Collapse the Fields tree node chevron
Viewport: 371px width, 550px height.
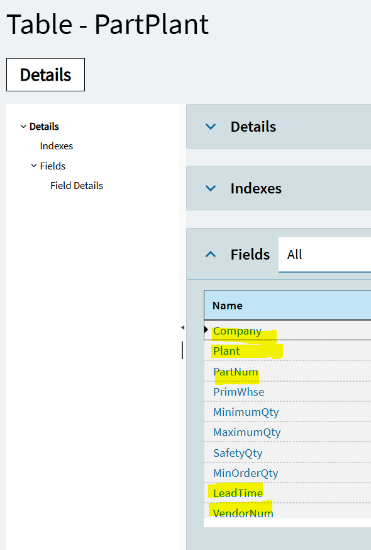click(x=34, y=166)
